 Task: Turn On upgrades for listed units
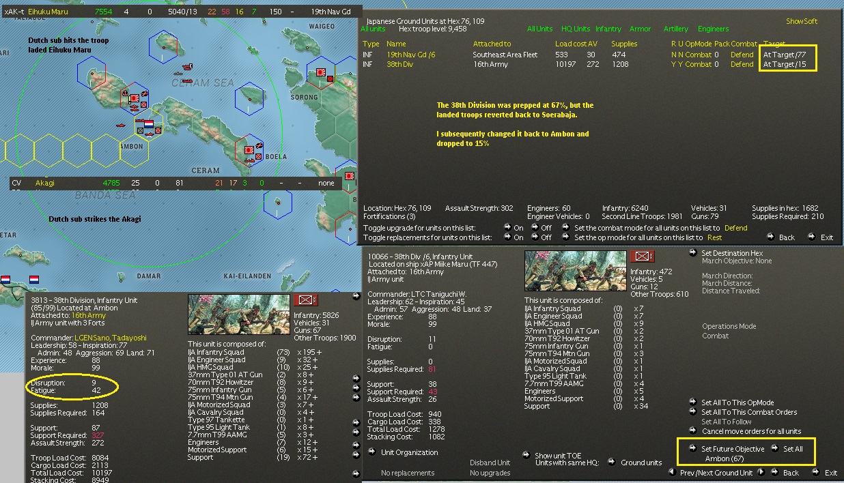(x=507, y=227)
